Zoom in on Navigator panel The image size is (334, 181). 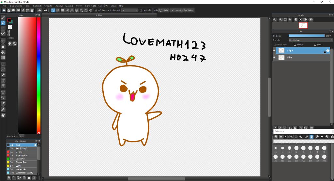pos(281,19)
